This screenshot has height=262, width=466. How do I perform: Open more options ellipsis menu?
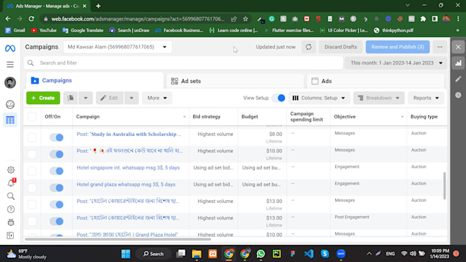(440, 47)
